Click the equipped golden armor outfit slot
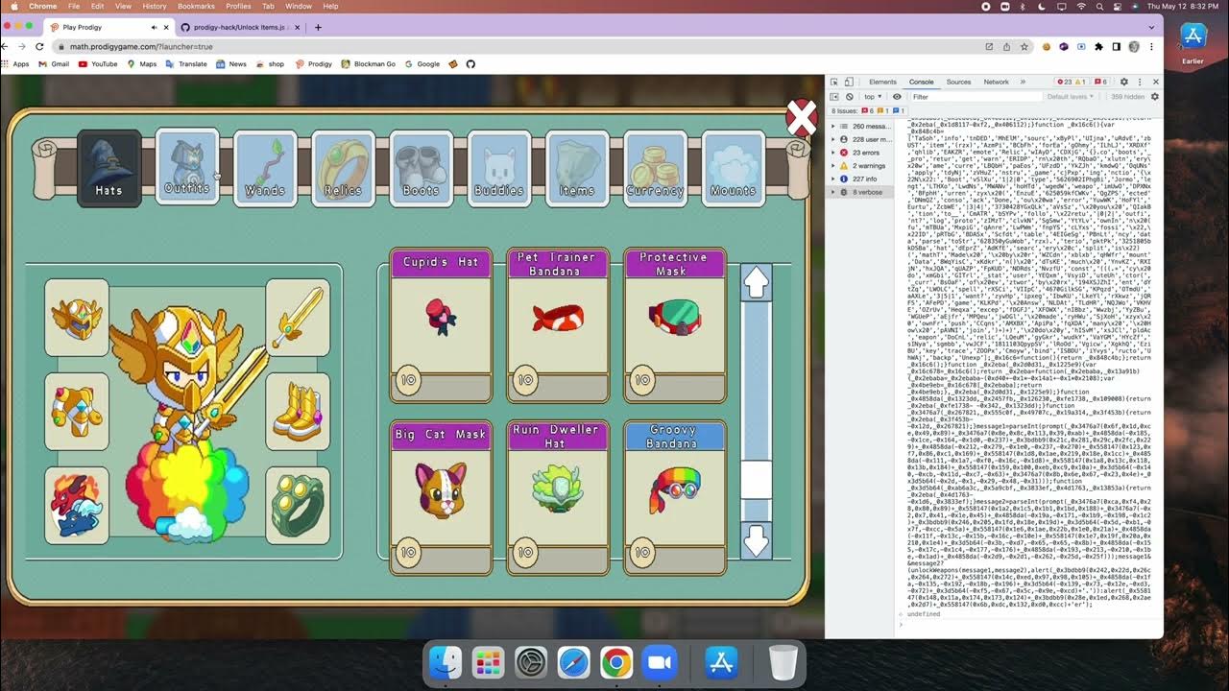1229x691 pixels. coord(77,411)
